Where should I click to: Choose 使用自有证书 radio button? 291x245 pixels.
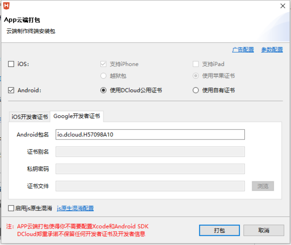pos(196,90)
